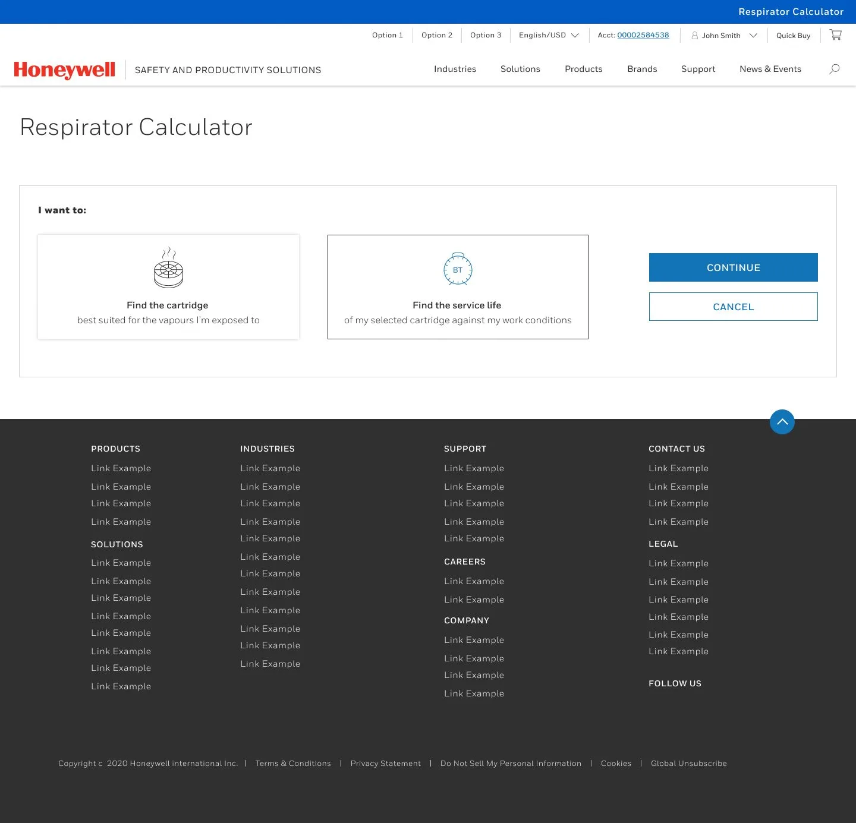Open Privacy Statement footer link
This screenshot has height=823, width=856.
pyautogui.click(x=386, y=764)
